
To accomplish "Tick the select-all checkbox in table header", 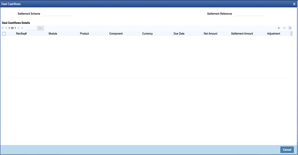I will 4,34.
